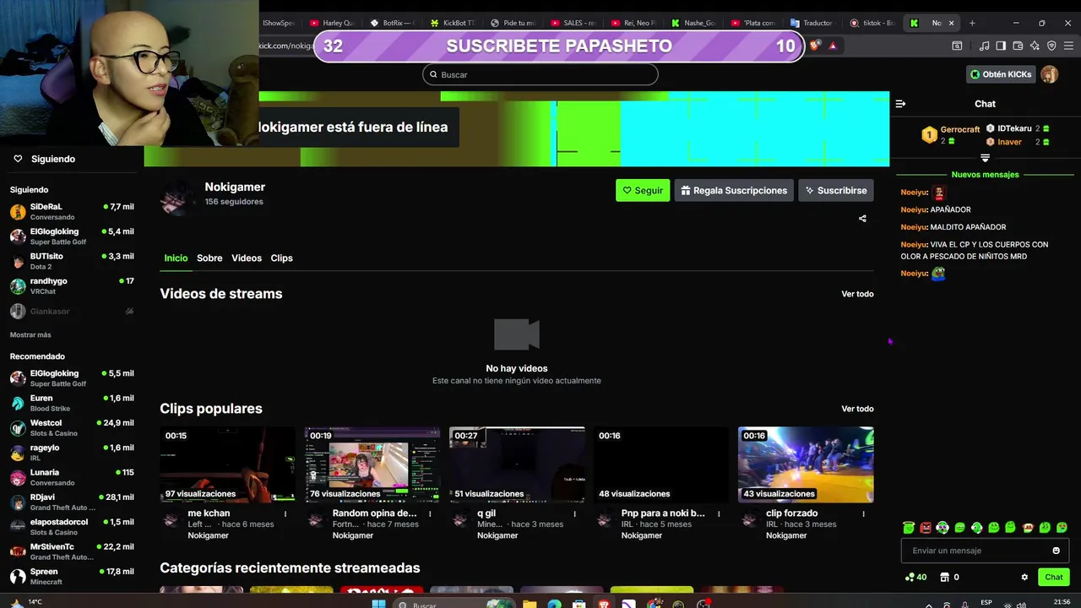Click the Brave Rewards triangle icon
The width and height of the screenshot is (1081, 608).
point(833,46)
